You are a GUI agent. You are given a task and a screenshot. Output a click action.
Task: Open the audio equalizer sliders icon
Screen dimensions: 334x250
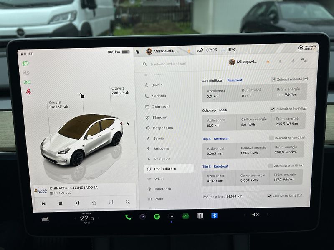pos(111,202)
